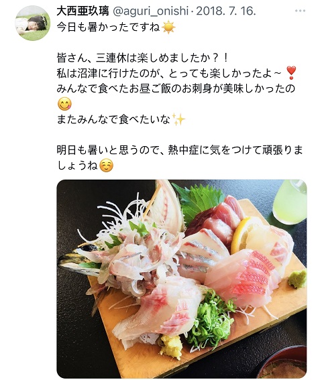Screen dimensions: 322x380
Task: Click the sparkles emoji after 食べたいな
Action: [178, 119]
